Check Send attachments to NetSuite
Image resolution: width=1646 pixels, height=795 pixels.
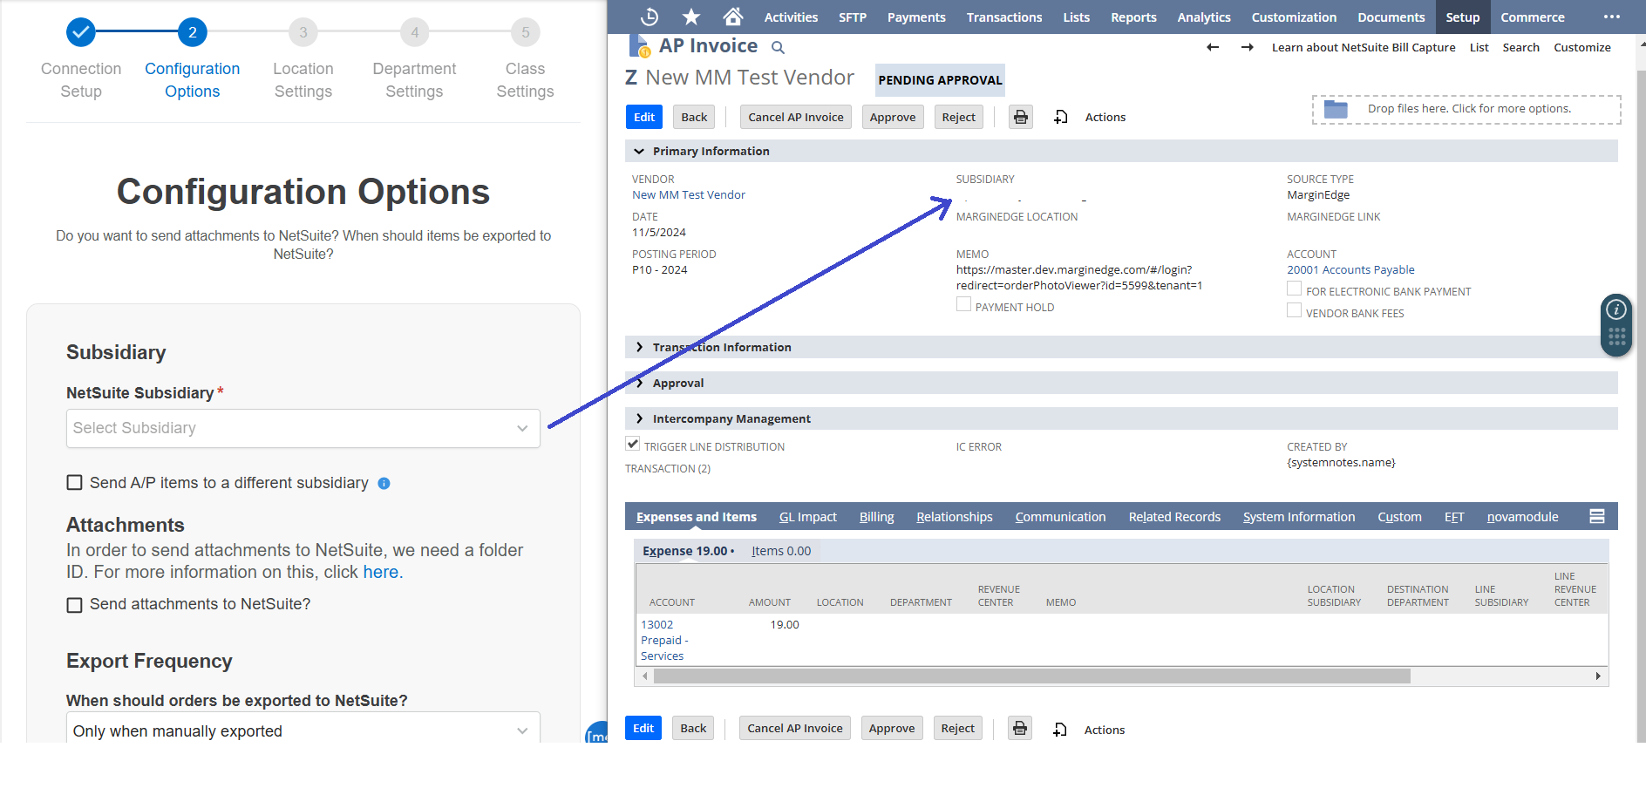pyautogui.click(x=75, y=605)
